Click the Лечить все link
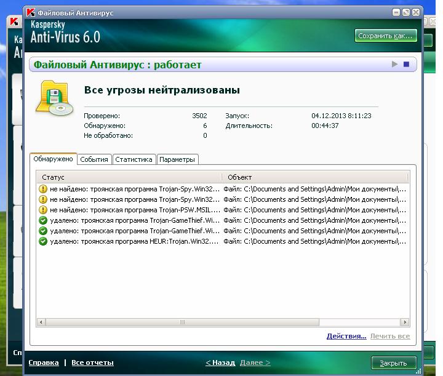Screen dimensions: 443x376 click(x=390, y=336)
